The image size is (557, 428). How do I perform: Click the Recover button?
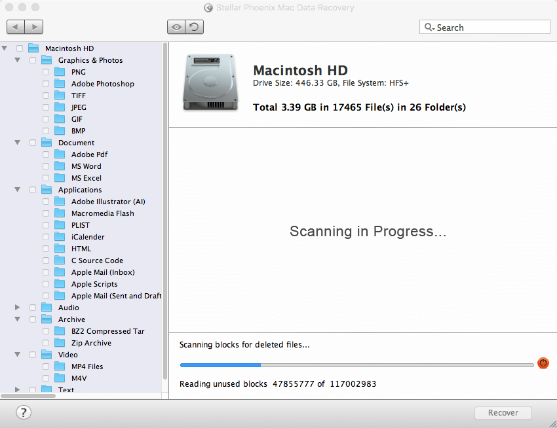pos(503,413)
